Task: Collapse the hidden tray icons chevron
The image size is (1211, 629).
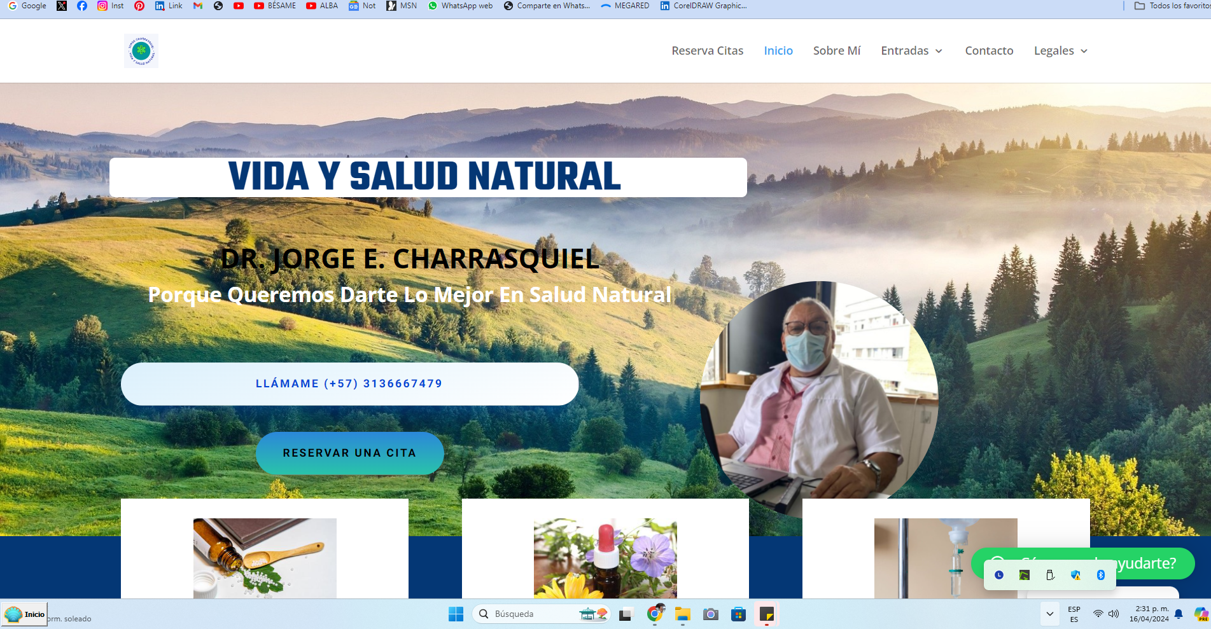Action: (x=1050, y=614)
